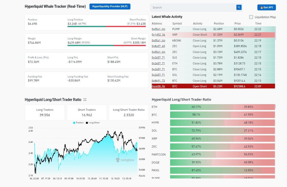Click the Long/Short Trader Ratio stat card
Viewport: 287px width, 187px height.
click(x=129, y=112)
